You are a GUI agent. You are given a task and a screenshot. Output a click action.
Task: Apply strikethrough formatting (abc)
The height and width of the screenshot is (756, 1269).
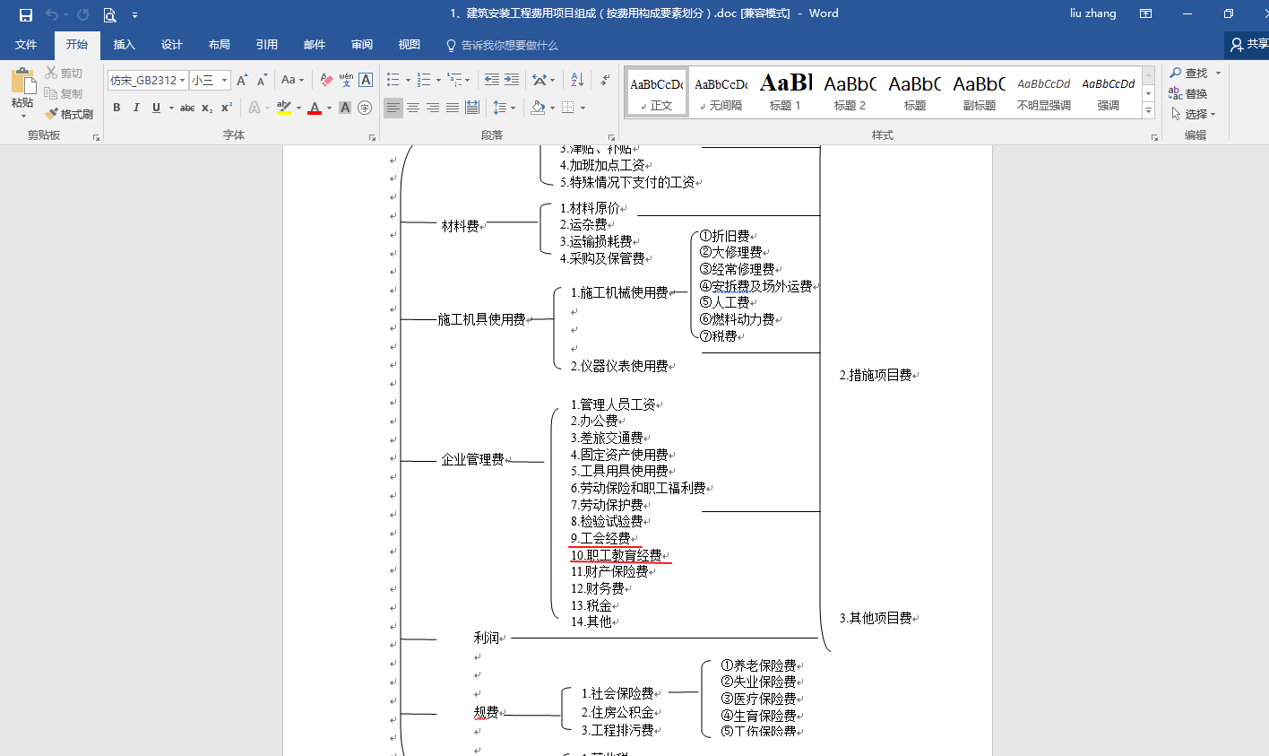[186, 108]
